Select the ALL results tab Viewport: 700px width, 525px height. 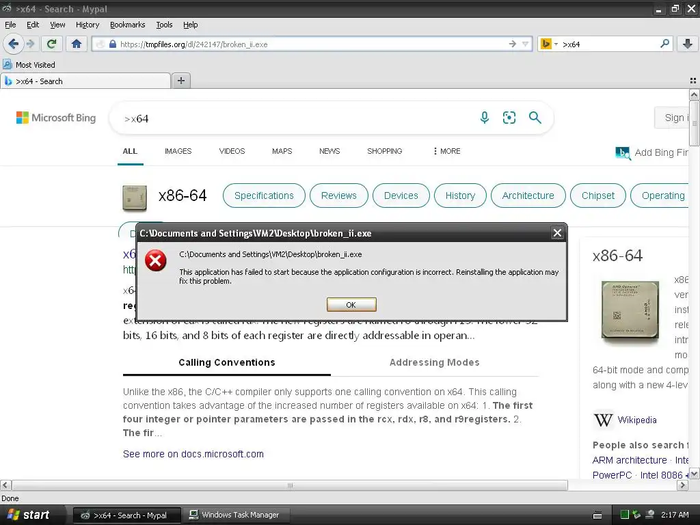(130, 151)
